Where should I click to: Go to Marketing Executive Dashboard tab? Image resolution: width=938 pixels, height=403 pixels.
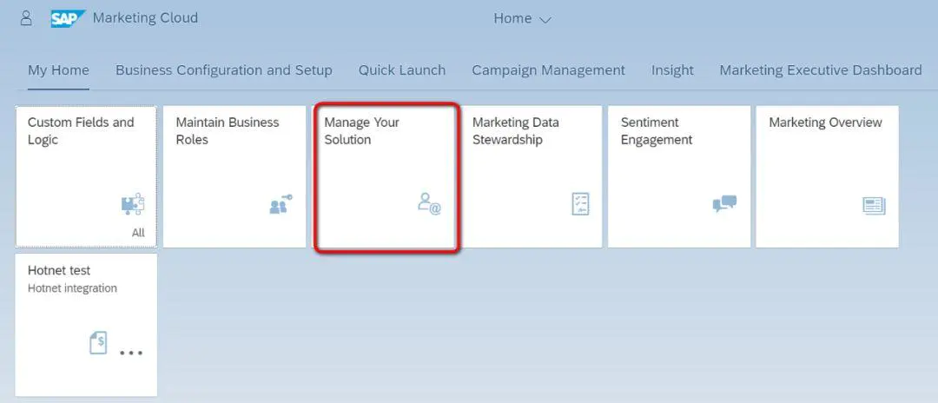820,70
